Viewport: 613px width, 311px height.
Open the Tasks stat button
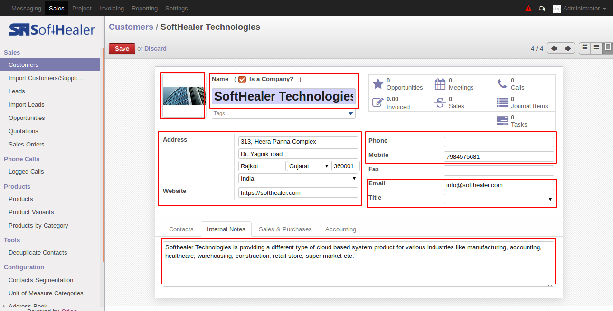pyautogui.click(x=524, y=121)
